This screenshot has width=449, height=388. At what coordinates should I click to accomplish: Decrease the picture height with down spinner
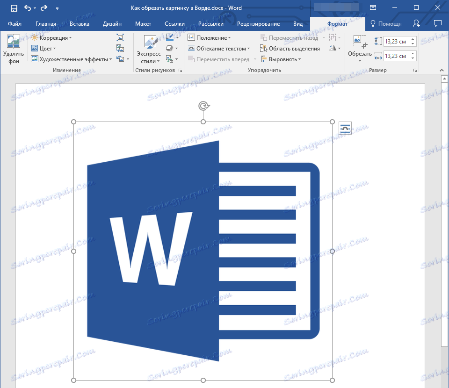(413, 44)
